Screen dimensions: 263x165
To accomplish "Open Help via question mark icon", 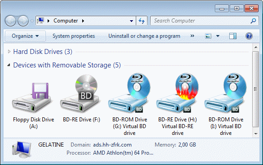I will (249, 36).
